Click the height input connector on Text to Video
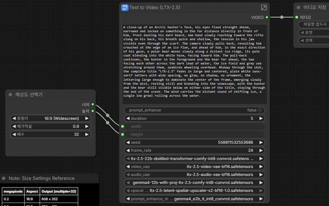This screenshot has height=206, width=329. tap(123, 134)
